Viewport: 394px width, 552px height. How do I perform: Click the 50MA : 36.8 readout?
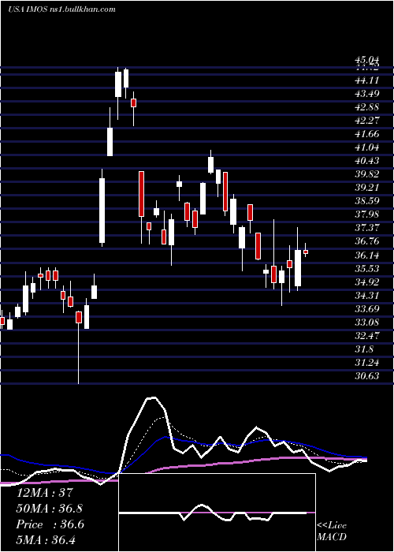click(x=50, y=509)
